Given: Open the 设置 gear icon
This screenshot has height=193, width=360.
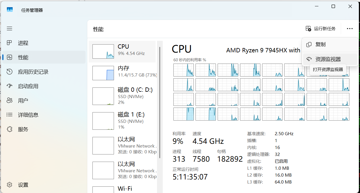Looking at the screenshot, I should click(x=9, y=185).
